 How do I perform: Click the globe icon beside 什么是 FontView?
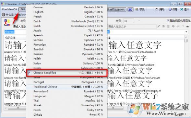pyautogui.click(x=4, y=15)
